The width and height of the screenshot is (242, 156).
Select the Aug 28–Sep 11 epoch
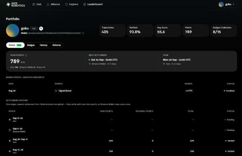(x=121, y=141)
